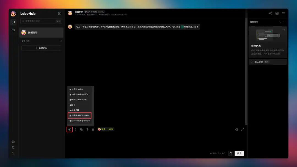This screenshot has width=297, height=167.
Task: Click the assistant avatar beside the greeting message
Action: (x=70, y=27)
